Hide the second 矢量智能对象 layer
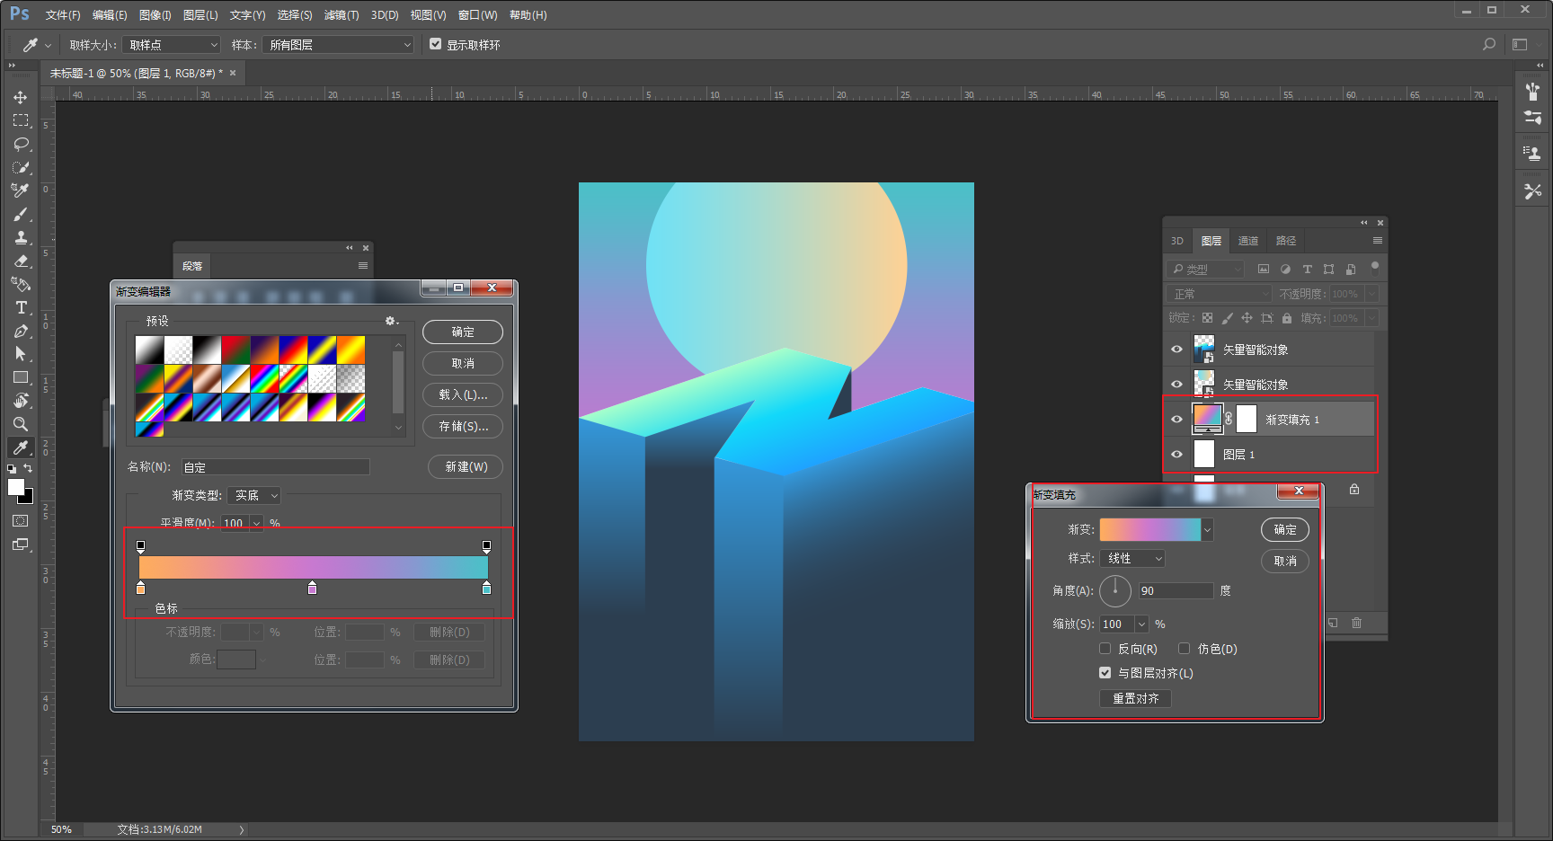The width and height of the screenshot is (1553, 841). (x=1176, y=385)
